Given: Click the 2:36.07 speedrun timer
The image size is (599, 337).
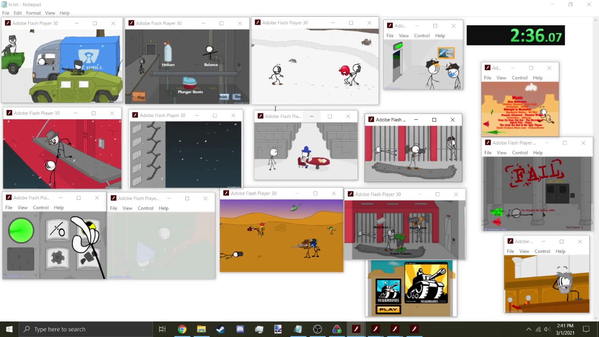Looking at the screenshot, I should (x=516, y=35).
